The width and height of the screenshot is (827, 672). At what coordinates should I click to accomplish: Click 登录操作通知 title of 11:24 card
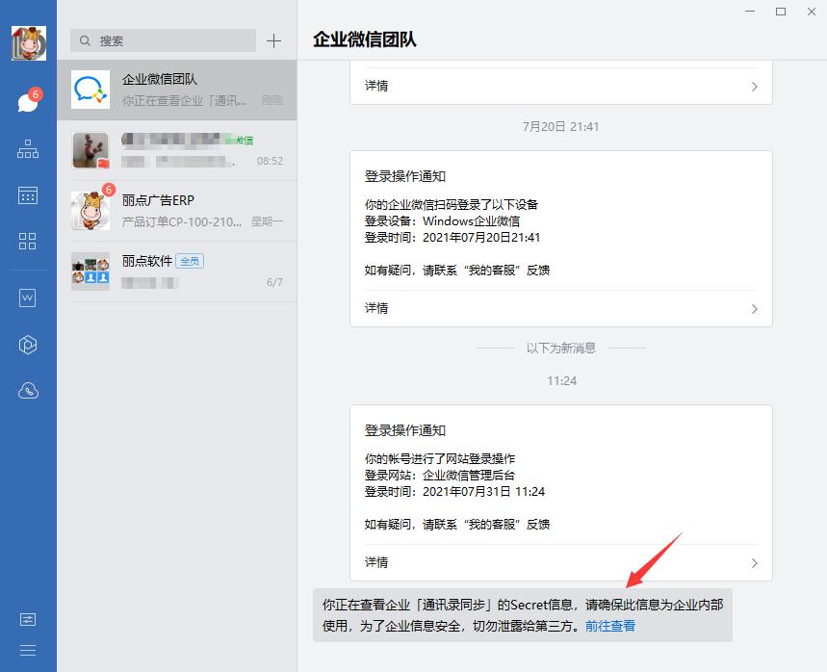[405, 430]
